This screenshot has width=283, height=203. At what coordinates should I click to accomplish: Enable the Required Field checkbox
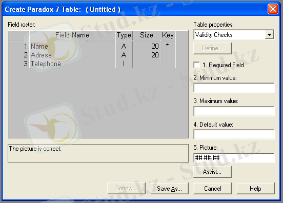(196, 65)
